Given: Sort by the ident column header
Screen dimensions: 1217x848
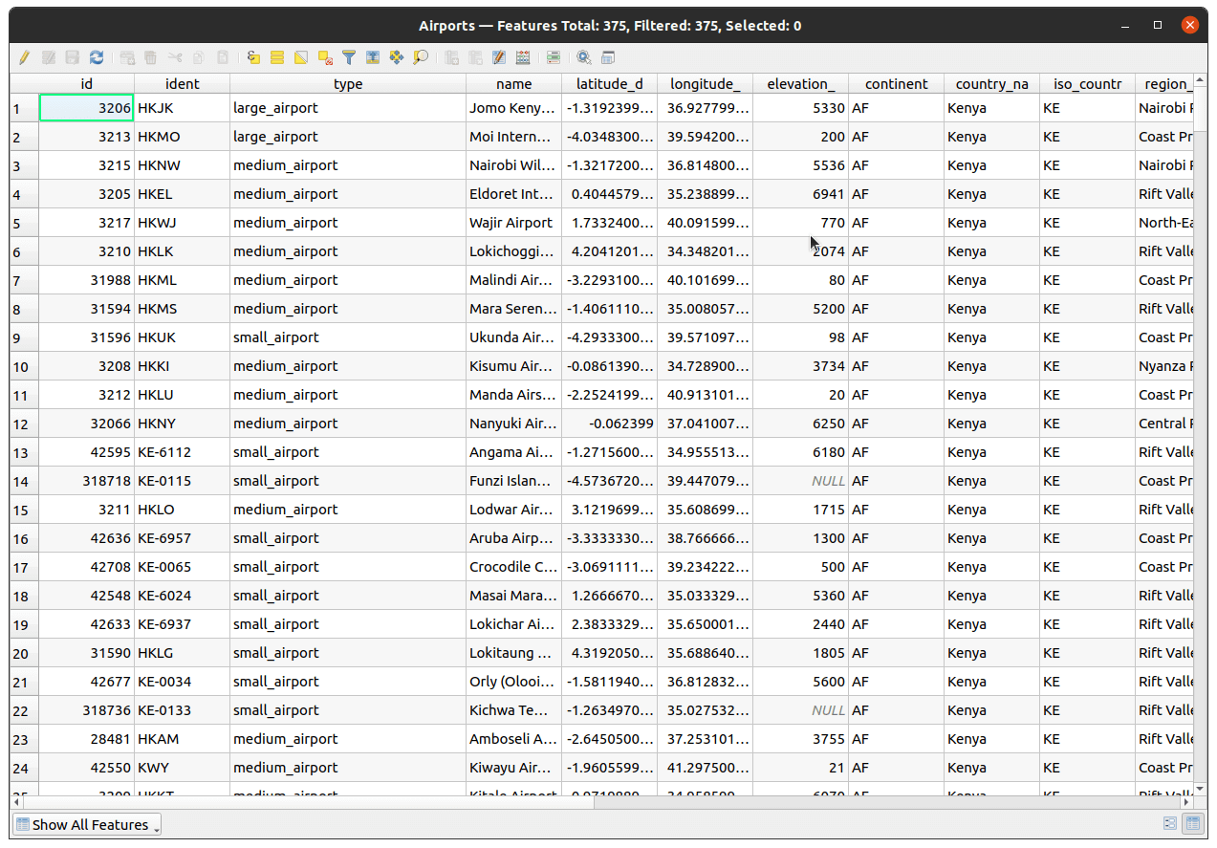Looking at the screenshot, I should [x=182, y=84].
